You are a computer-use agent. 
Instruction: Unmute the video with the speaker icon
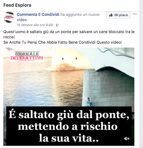pyautogui.click(x=127, y=139)
